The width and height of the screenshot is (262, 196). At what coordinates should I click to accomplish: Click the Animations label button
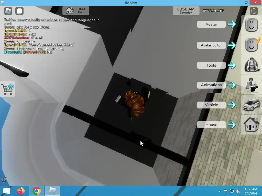211,85
